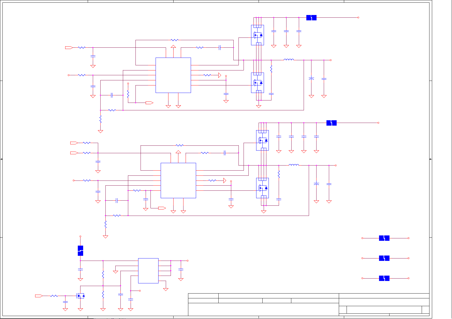
Task: Select the polarized output capacitor of the upper circuit
Action: coord(311,79)
